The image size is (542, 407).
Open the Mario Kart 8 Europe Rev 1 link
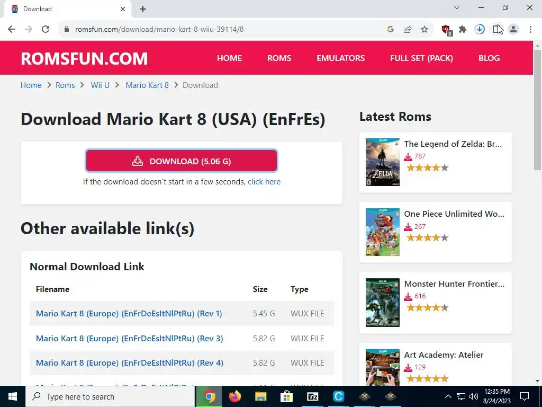pyautogui.click(x=129, y=314)
